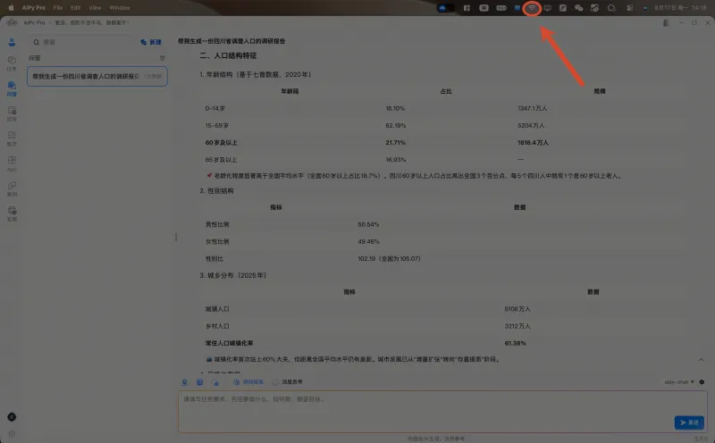
Task: Open the aipy-chat model dropdown
Action: pyautogui.click(x=679, y=382)
